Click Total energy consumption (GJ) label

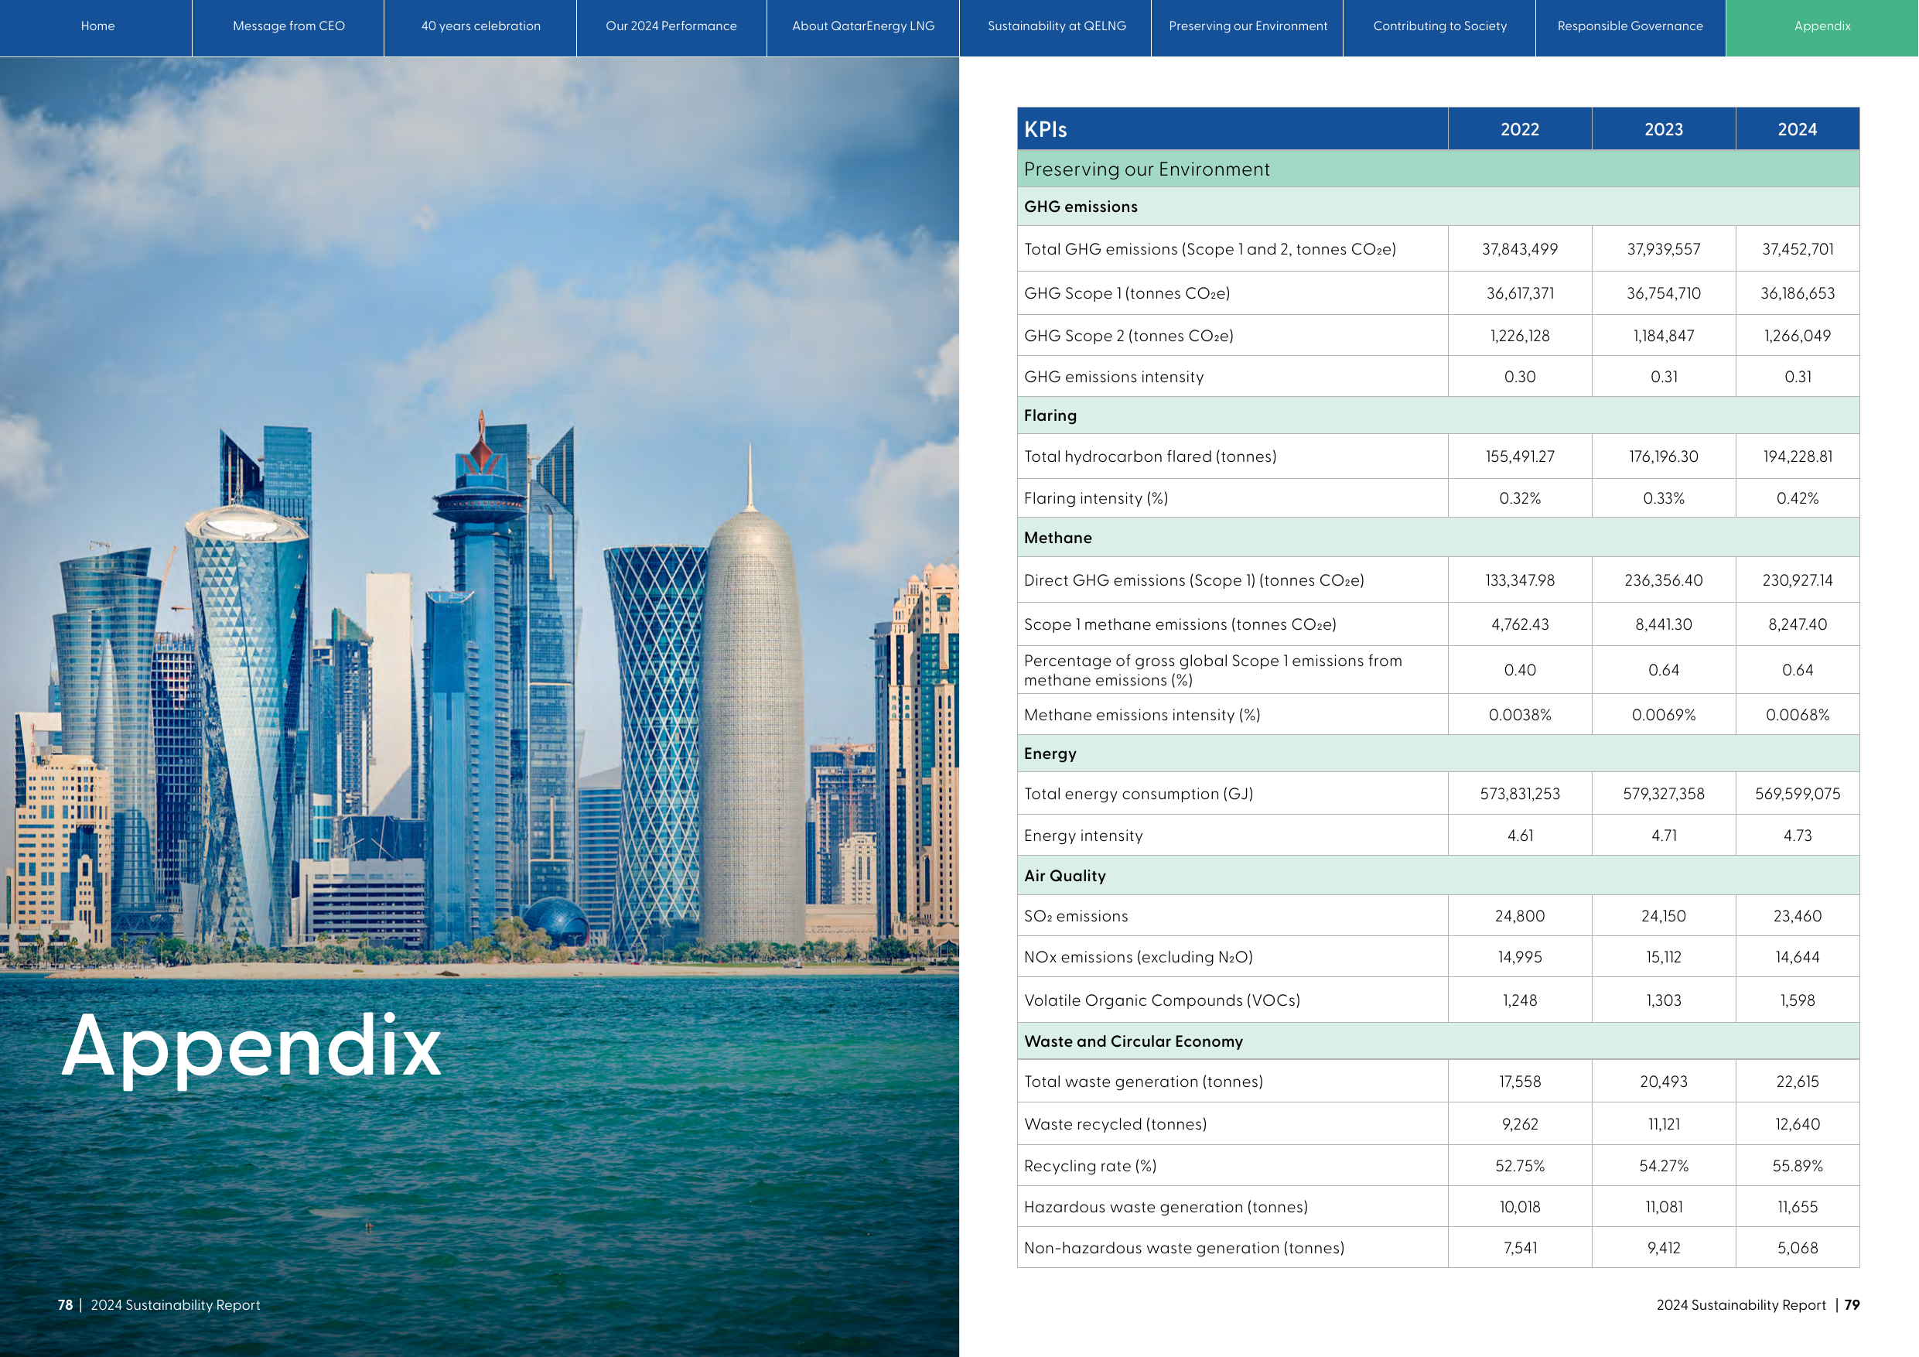pyautogui.click(x=1139, y=794)
